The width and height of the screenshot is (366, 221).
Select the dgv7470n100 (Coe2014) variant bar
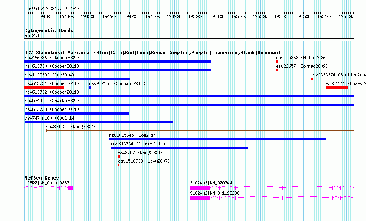[99, 122]
